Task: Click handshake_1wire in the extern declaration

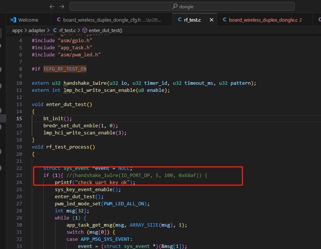Action: [85, 83]
